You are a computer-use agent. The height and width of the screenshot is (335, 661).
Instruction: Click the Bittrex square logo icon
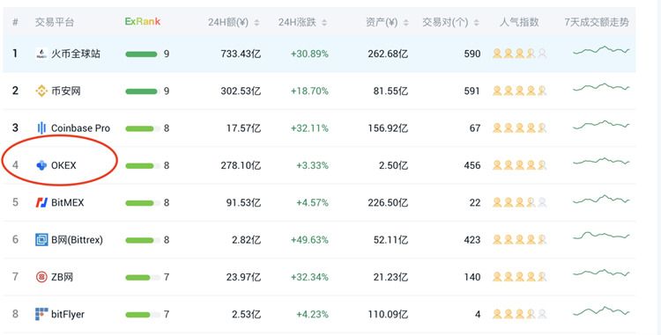(41, 239)
